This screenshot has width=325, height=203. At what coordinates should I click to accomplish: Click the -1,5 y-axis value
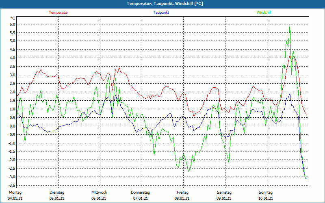point(12,151)
